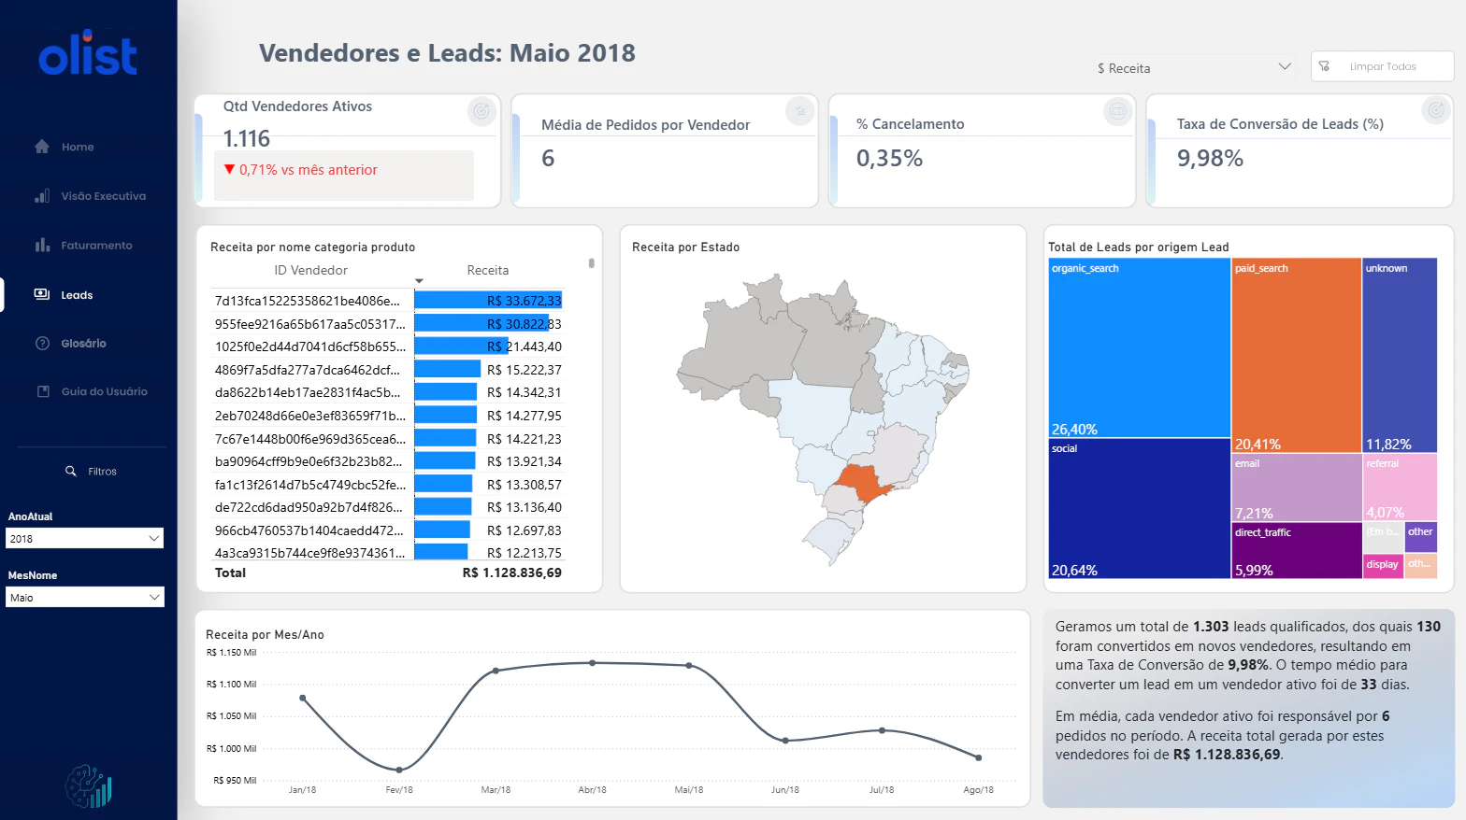Screen dimensions: 1466x820
Task: Click Jan/18 data point on revenue line
Action: click(303, 698)
